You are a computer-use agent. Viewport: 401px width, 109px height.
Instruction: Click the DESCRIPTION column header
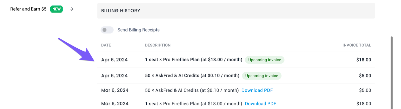pos(158,45)
